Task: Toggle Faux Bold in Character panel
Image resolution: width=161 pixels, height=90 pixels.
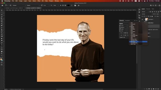Action: [121, 33]
